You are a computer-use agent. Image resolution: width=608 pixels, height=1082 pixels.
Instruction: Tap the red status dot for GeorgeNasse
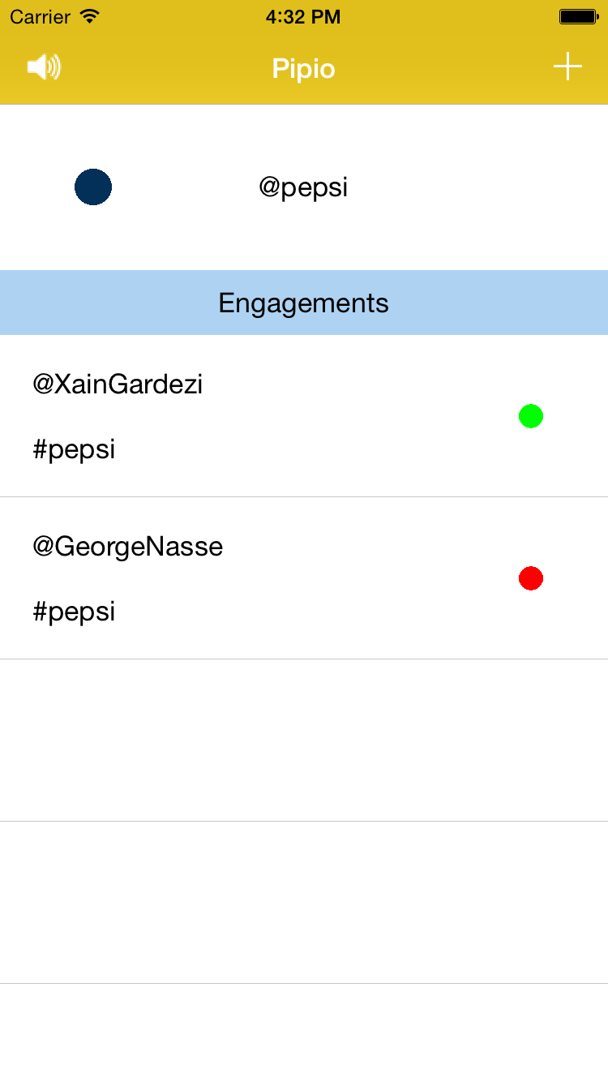pyautogui.click(x=531, y=578)
